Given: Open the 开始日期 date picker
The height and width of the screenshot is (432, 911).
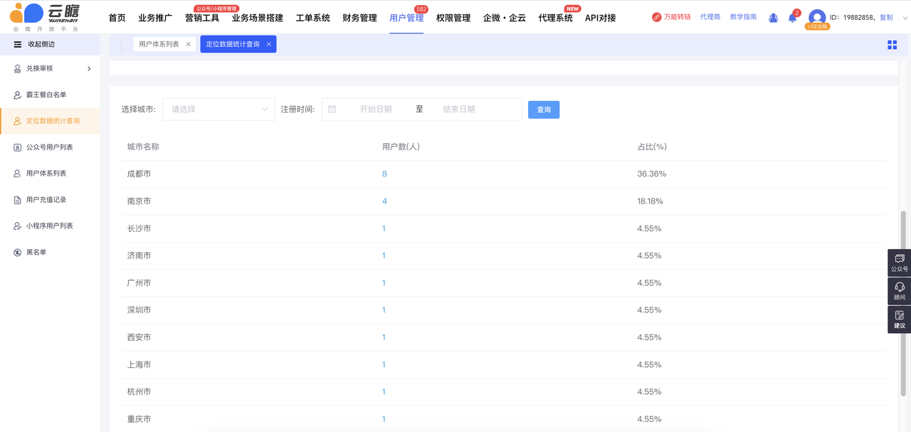Looking at the screenshot, I should coord(375,110).
